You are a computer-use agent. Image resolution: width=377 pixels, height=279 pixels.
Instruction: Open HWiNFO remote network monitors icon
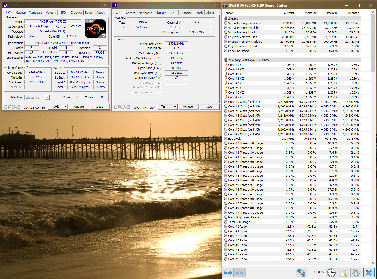coord(301,272)
